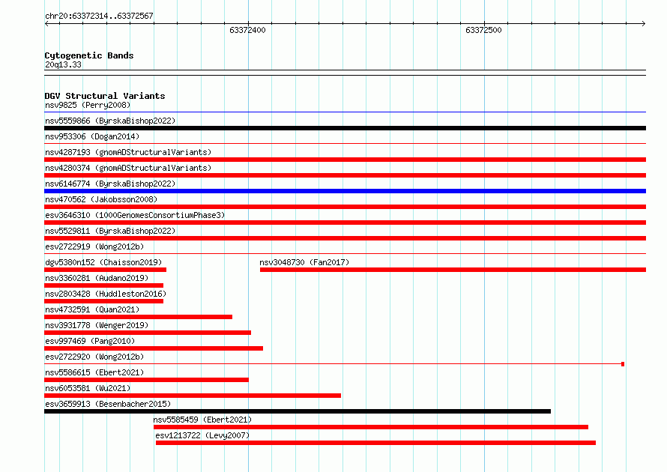This screenshot has width=667, height=472.
Task: Select the 20q13.33 band label
Action: tap(63, 64)
